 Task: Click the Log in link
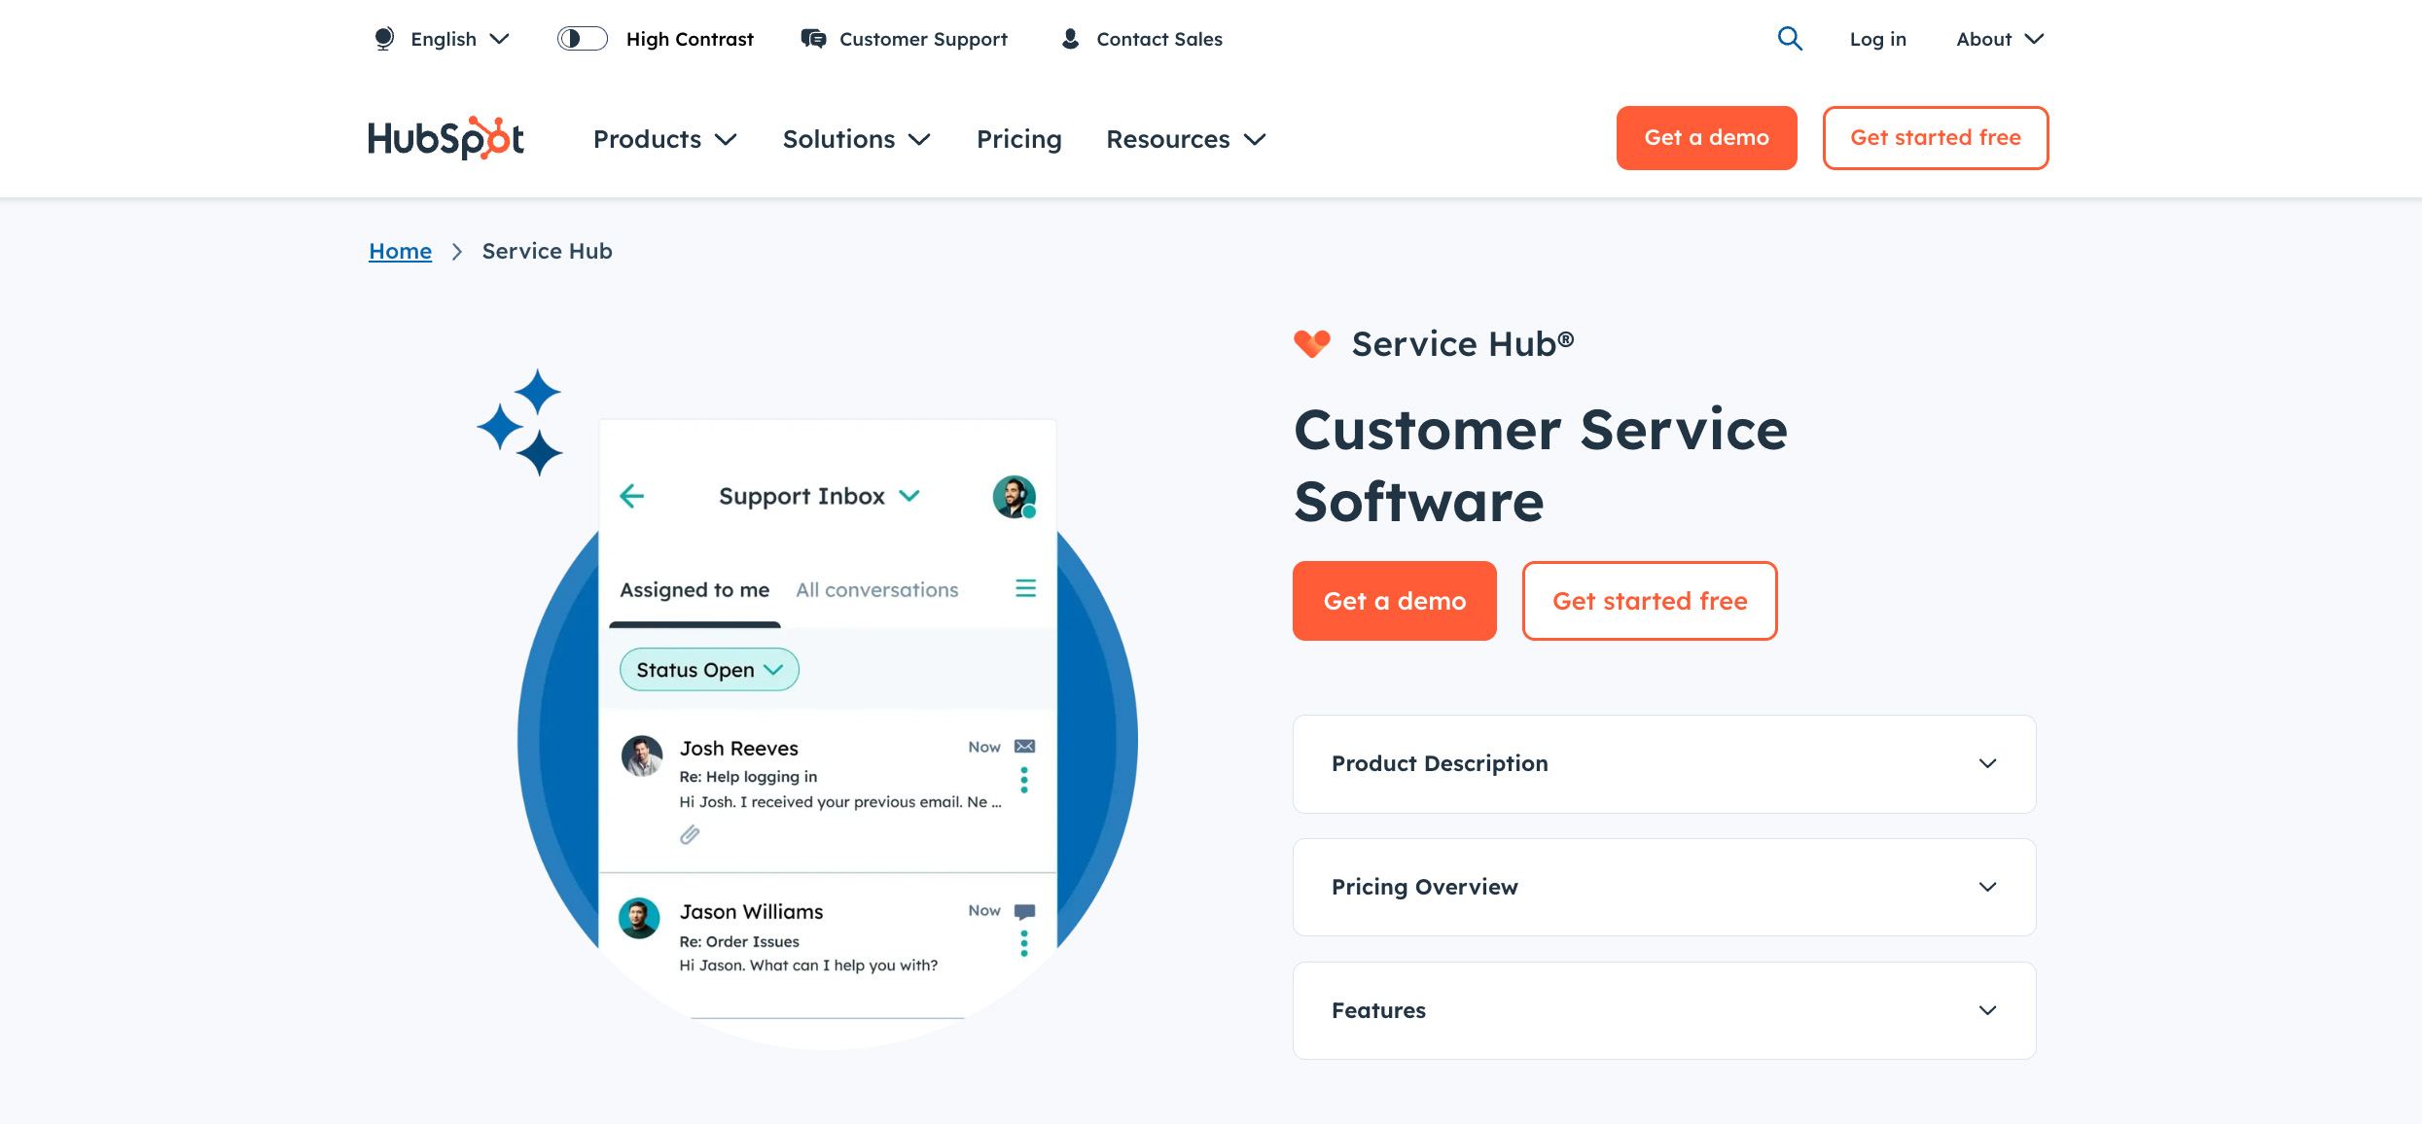click(x=1877, y=39)
